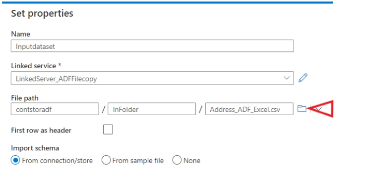Screen dimensions: 365x178
Task: Click the Name label above the input
Action: point(20,34)
